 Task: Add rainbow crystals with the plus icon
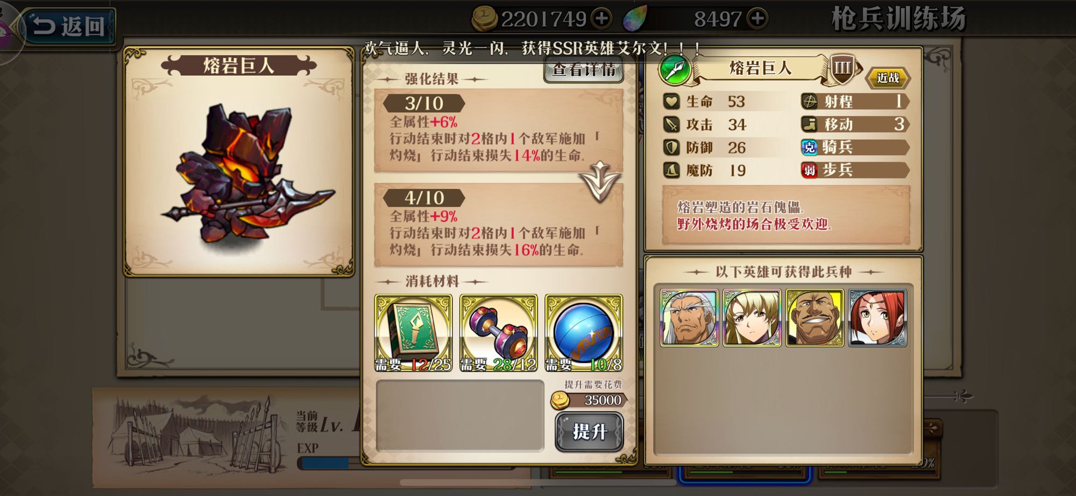757,19
